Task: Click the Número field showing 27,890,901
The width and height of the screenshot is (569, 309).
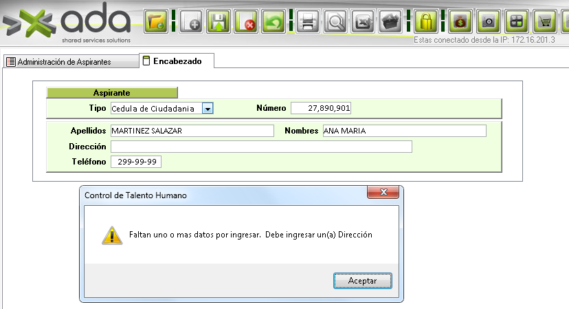Action: point(321,108)
